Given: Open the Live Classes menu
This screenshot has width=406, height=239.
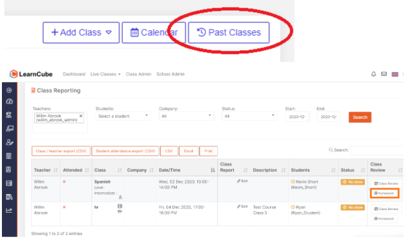Looking at the screenshot, I should tap(106, 75).
